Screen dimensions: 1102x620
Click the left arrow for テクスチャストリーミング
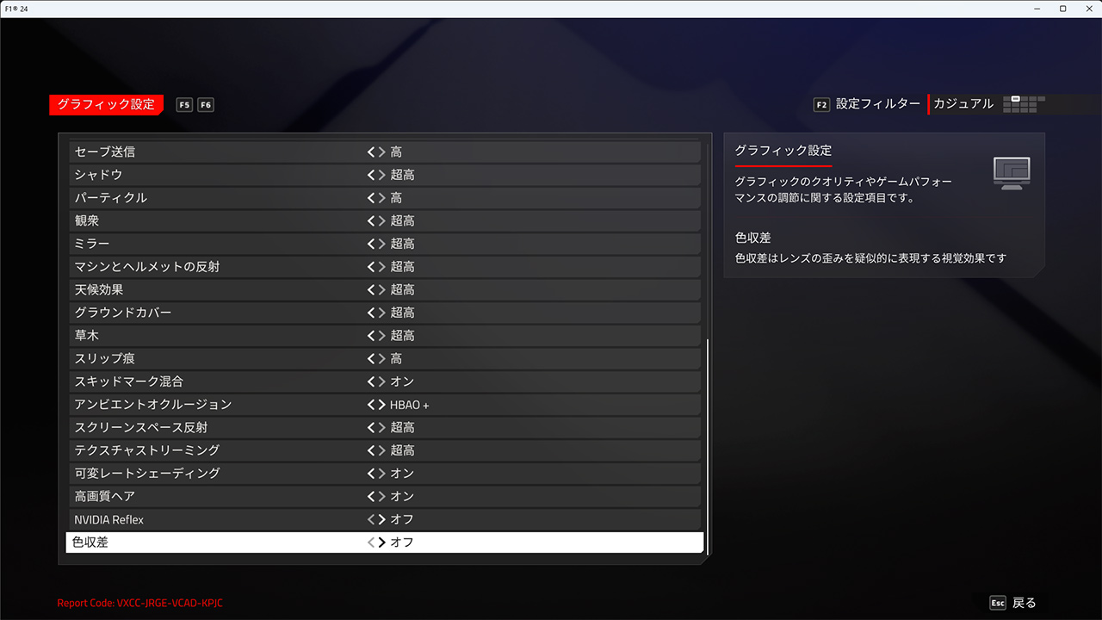371,450
